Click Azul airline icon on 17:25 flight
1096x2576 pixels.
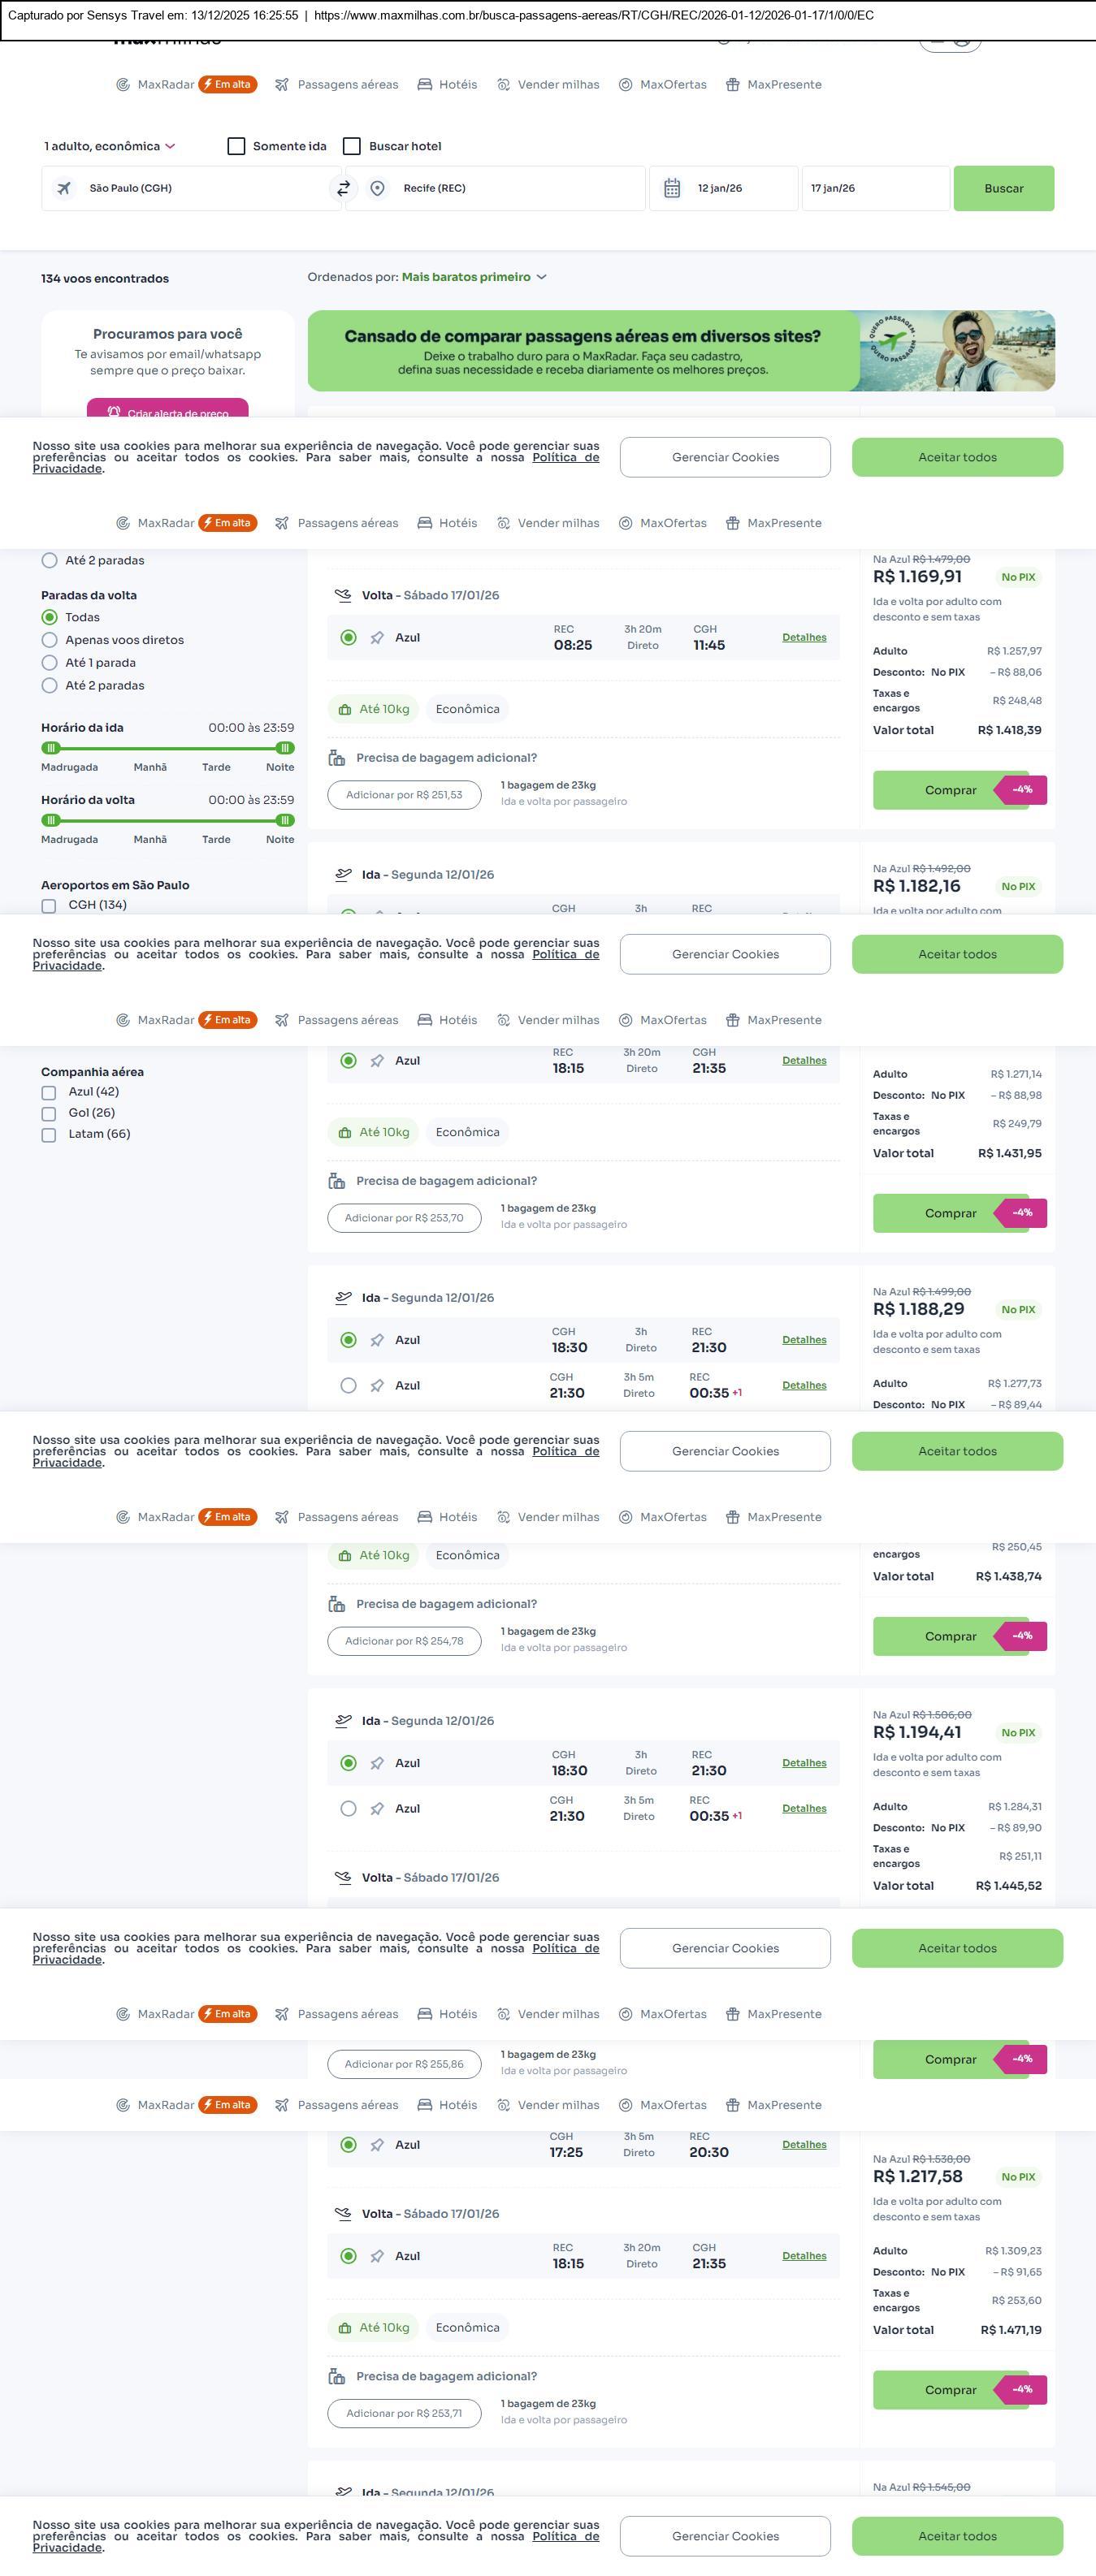coord(377,2145)
